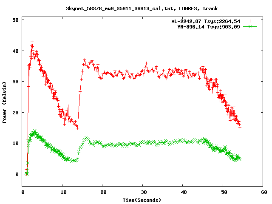Click the x-axis tick label 40

[x=184, y=192]
